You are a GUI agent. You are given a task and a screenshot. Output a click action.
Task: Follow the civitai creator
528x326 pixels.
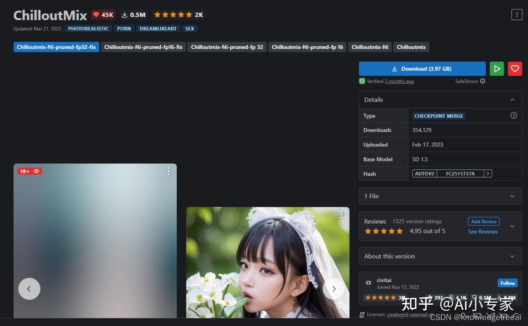507,283
